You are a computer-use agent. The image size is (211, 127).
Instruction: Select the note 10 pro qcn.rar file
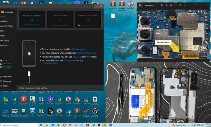77,113
